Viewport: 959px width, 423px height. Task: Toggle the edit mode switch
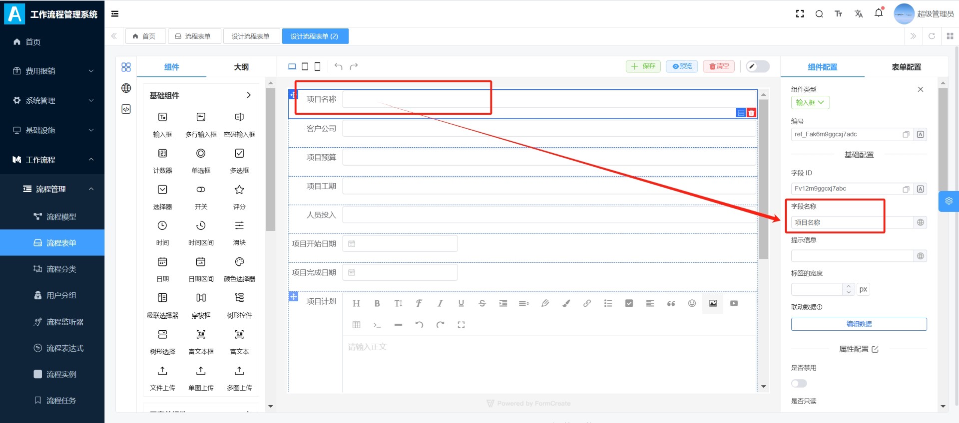(757, 66)
